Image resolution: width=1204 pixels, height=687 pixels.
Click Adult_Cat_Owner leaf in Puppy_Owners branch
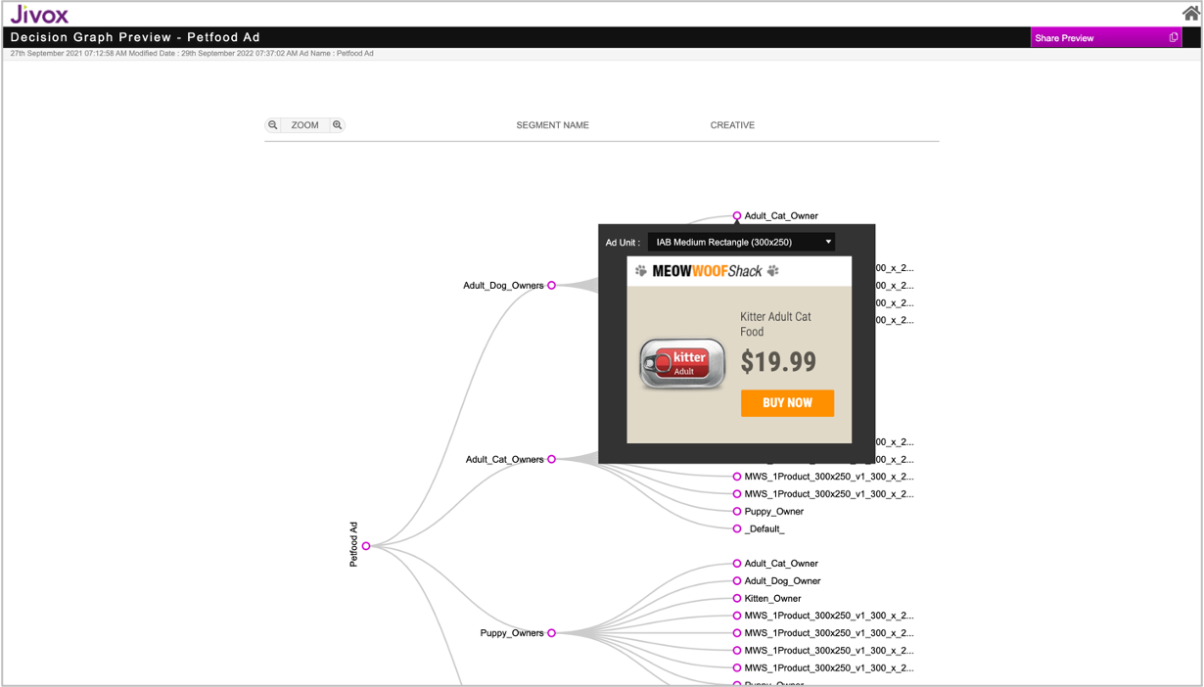click(x=737, y=564)
